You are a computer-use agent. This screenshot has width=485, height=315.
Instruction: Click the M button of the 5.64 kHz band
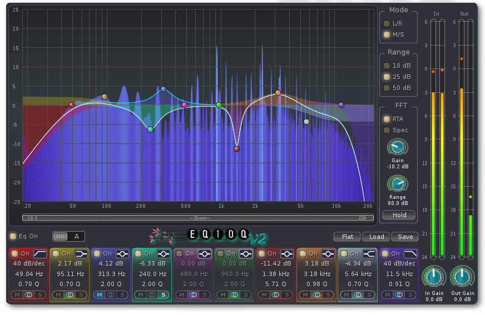(347, 295)
